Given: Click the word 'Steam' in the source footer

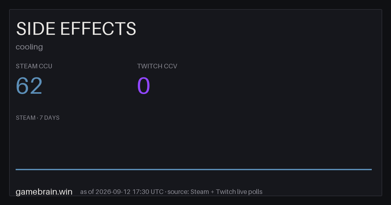Looking at the screenshot, I should point(200,192).
